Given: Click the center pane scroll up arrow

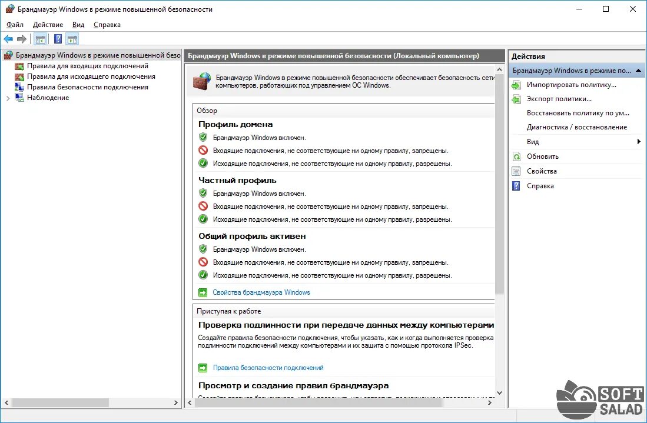Looking at the screenshot, I should (499, 69).
